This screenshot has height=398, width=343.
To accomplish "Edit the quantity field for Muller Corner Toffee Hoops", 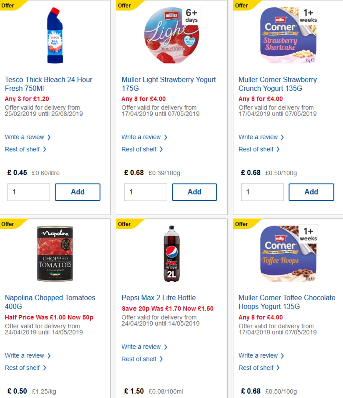I will [x=262, y=397].
